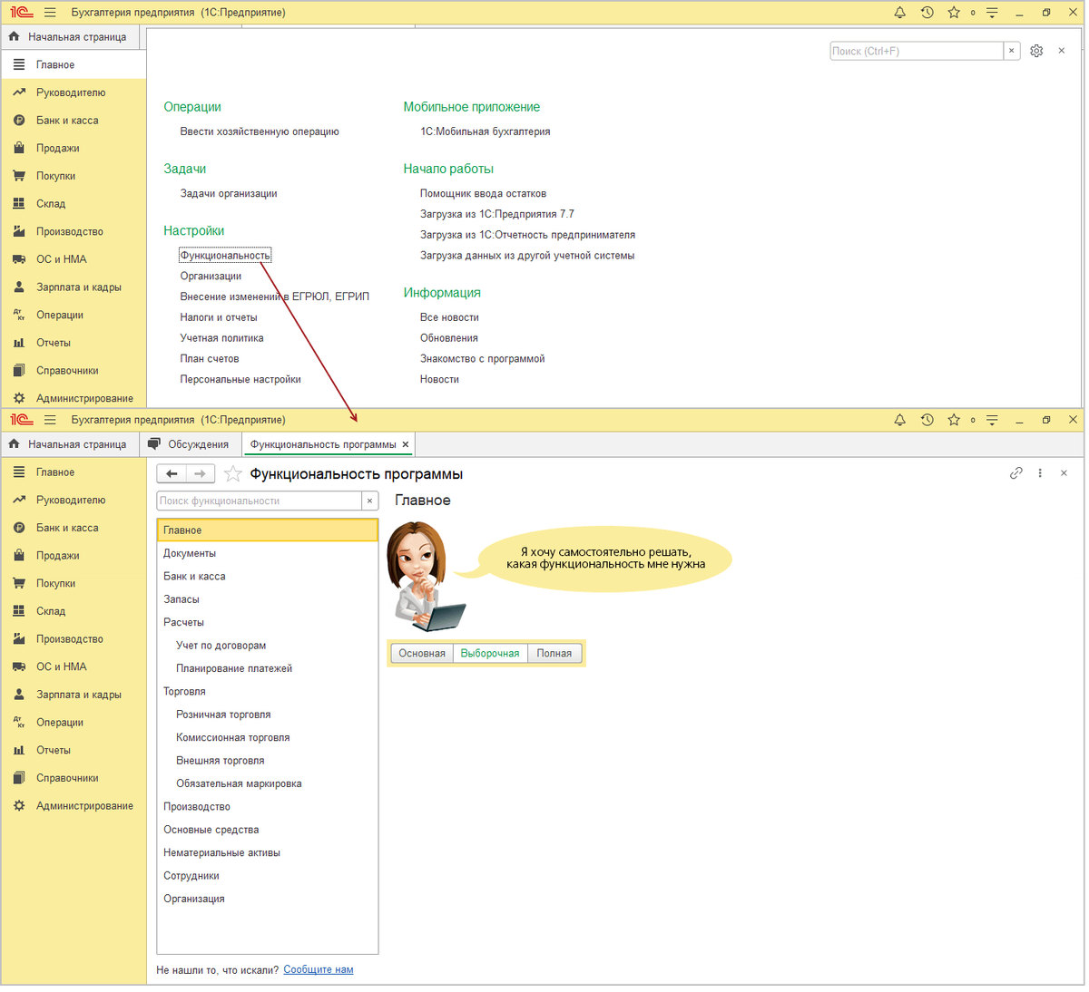This screenshot has width=1089, height=992.
Task: Open Задачи организации link
Action: pos(229,193)
